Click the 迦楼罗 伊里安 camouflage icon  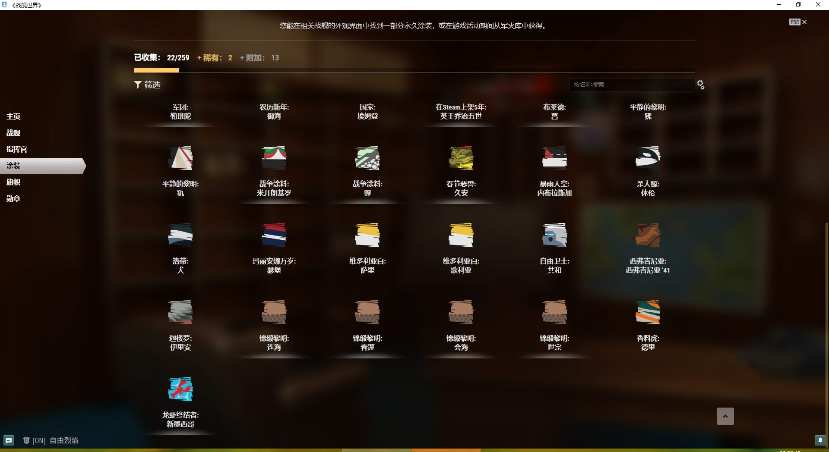180,312
